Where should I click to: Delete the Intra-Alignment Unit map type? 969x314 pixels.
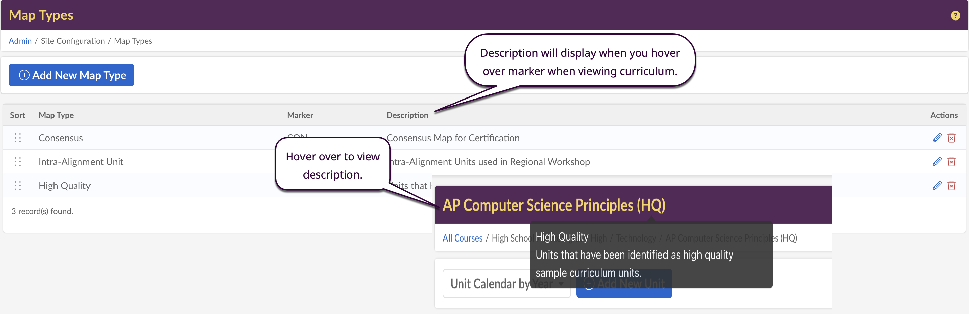click(951, 162)
